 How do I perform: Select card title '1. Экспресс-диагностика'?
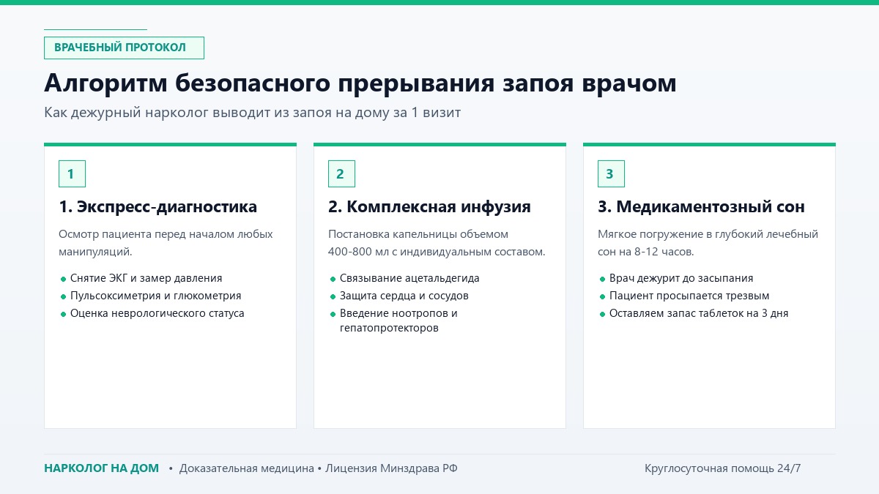[158, 207]
